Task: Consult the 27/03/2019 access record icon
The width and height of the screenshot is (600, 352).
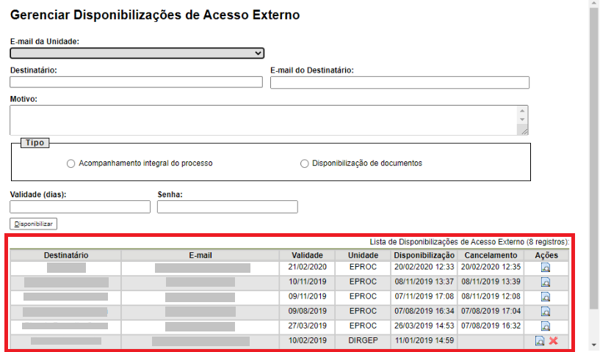Action: [546, 326]
